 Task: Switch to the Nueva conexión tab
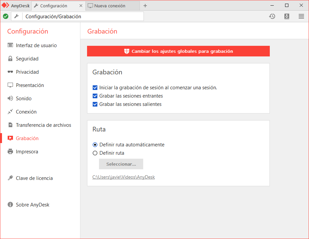pos(113,6)
